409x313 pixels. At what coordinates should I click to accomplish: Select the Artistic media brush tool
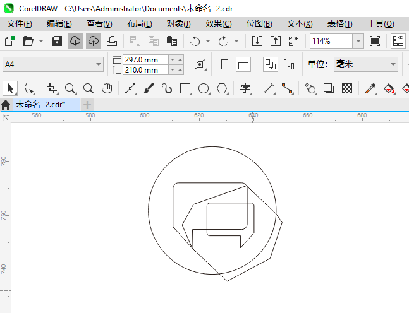tap(149, 88)
